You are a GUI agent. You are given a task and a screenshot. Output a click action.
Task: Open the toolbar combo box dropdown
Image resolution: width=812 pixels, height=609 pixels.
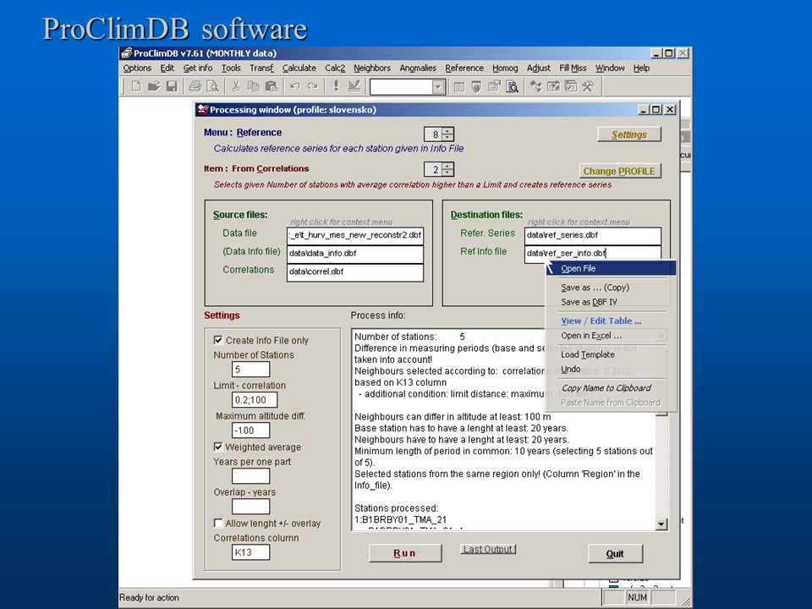[438, 87]
